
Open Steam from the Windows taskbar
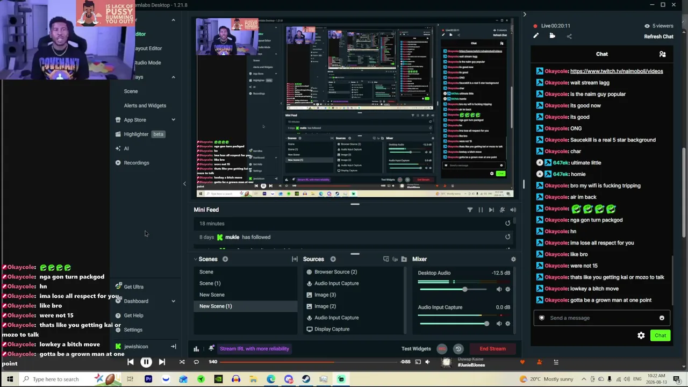click(306, 379)
